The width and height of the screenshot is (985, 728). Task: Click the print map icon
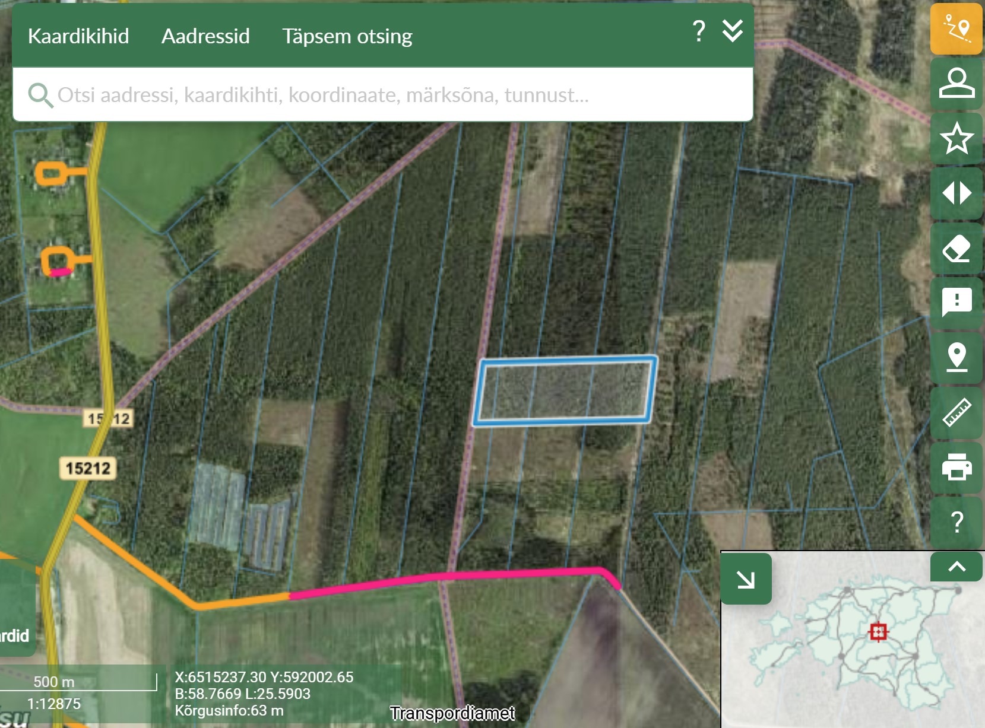click(956, 466)
